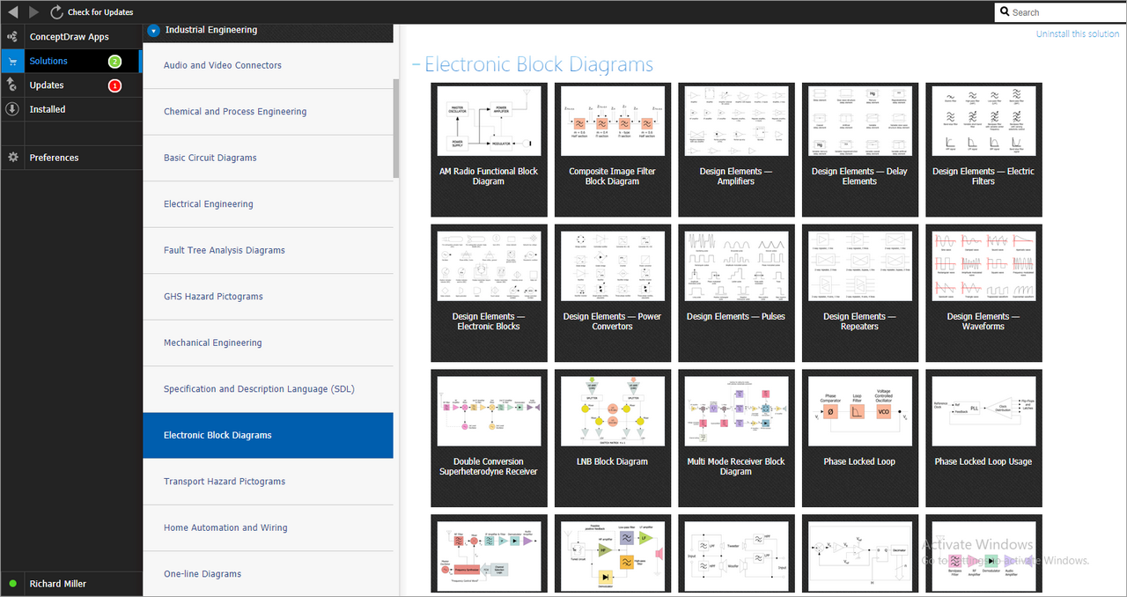The height and width of the screenshot is (597, 1127).
Task: Click Uninstall this solution link
Action: click(1077, 33)
